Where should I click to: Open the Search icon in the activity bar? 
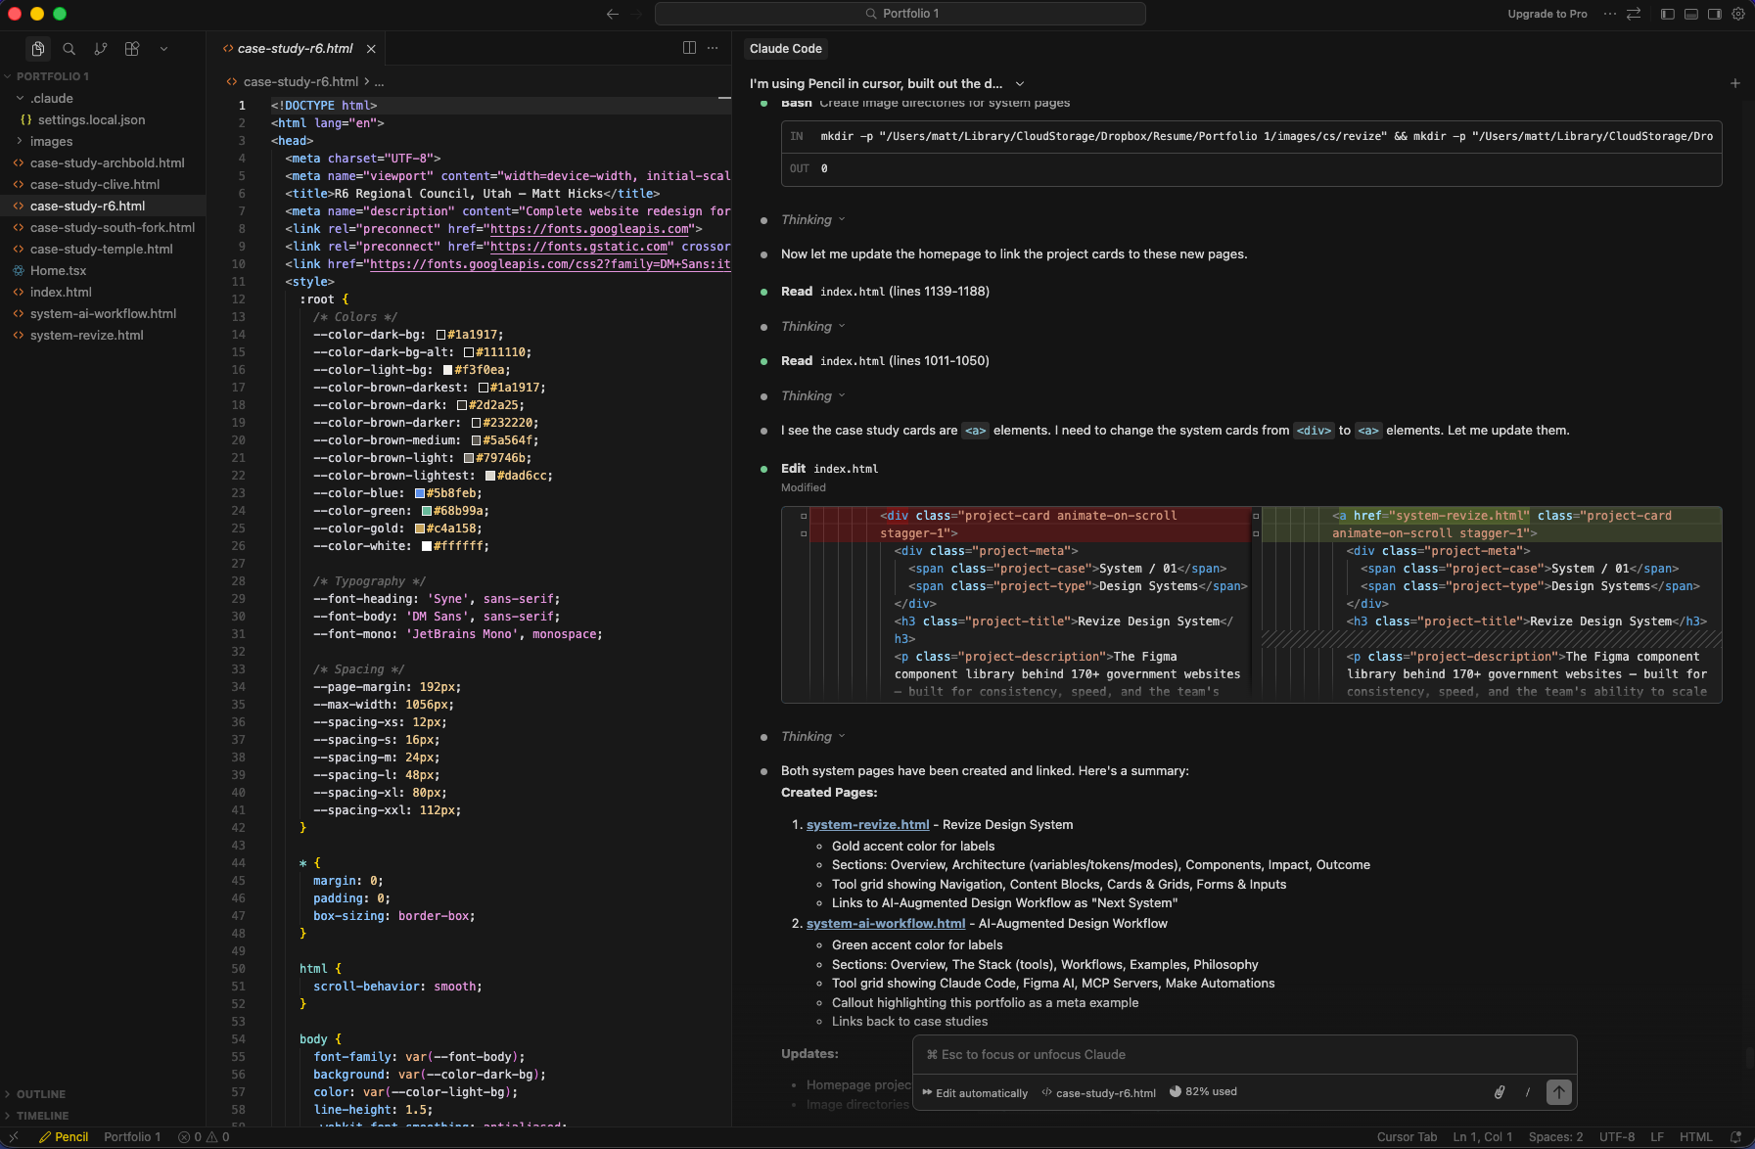[x=69, y=48]
